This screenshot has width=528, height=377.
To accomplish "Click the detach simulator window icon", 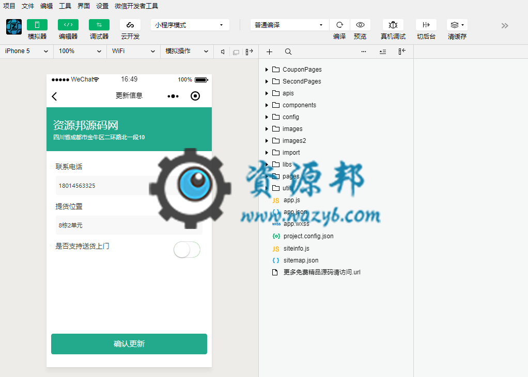I will point(236,52).
